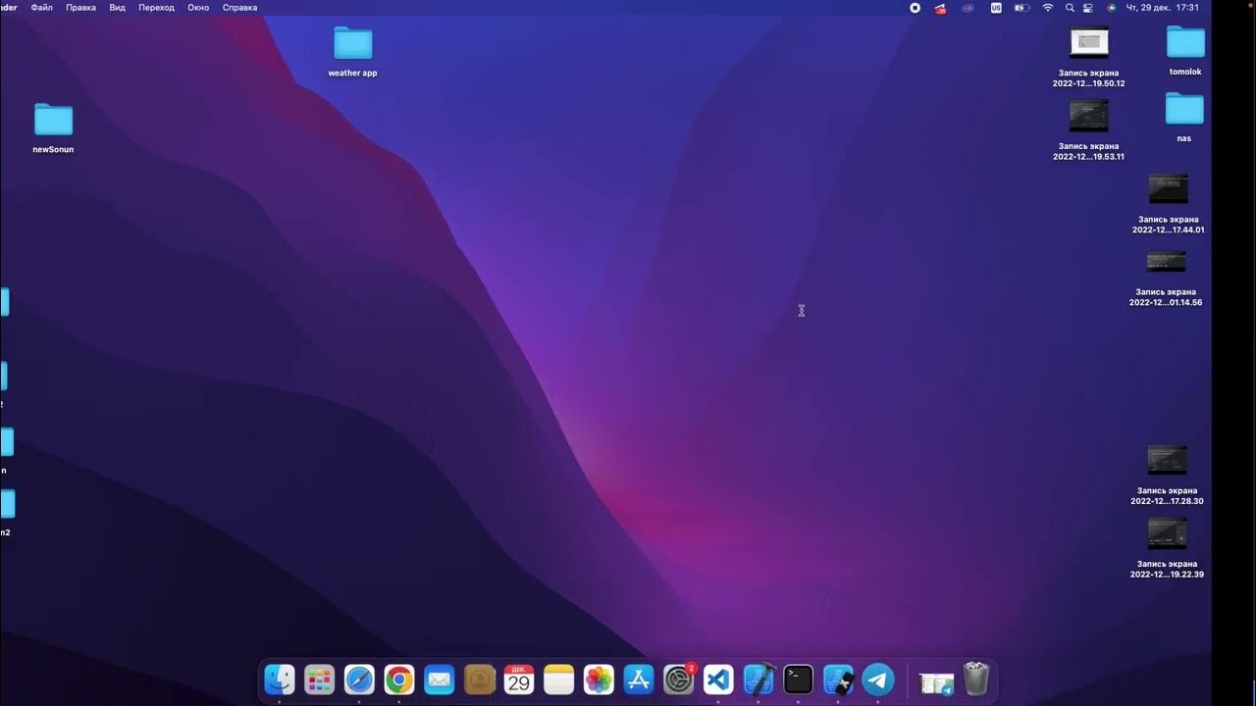Launch Google Chrome from the Dock

[399, 679]
